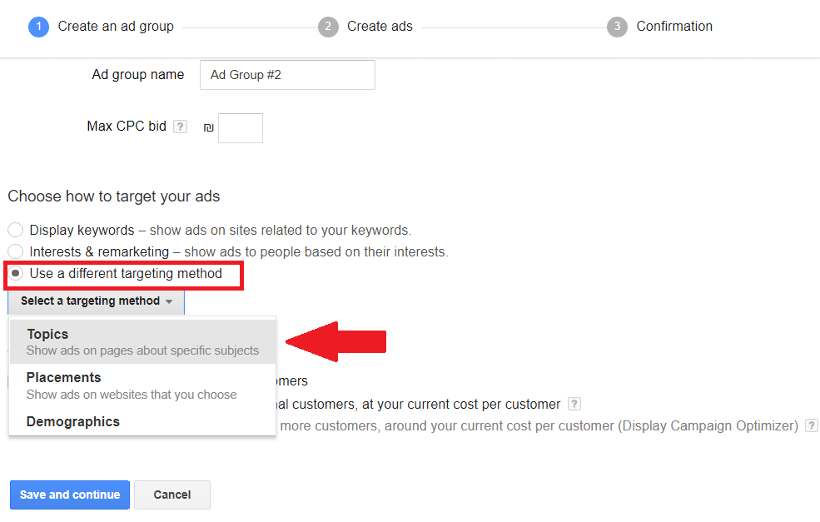
Task: Click step 3 circle Confirmation
Action: [617, 27]
